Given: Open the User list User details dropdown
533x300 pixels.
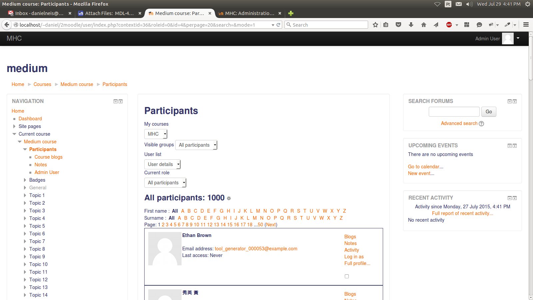Looking at the screenshot, I should pyautogui.click(x=163, y=164).
